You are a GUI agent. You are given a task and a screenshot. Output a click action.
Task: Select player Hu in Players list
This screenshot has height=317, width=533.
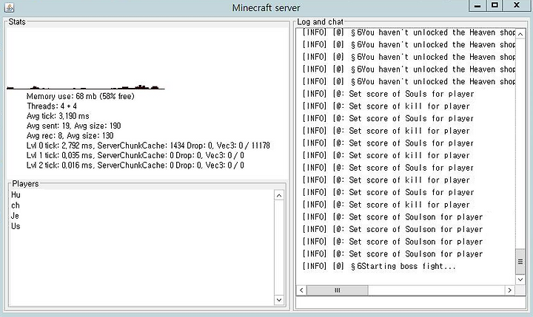16,195
